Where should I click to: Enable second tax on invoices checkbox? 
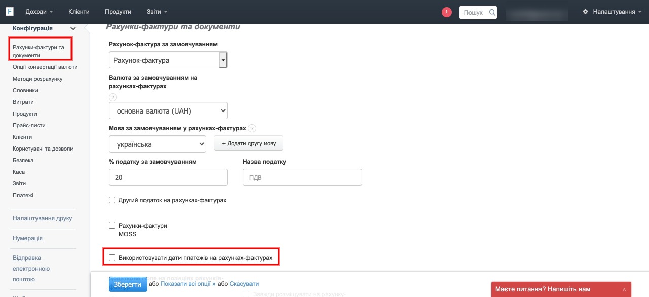pyautogui.click(x=112, y=200)
